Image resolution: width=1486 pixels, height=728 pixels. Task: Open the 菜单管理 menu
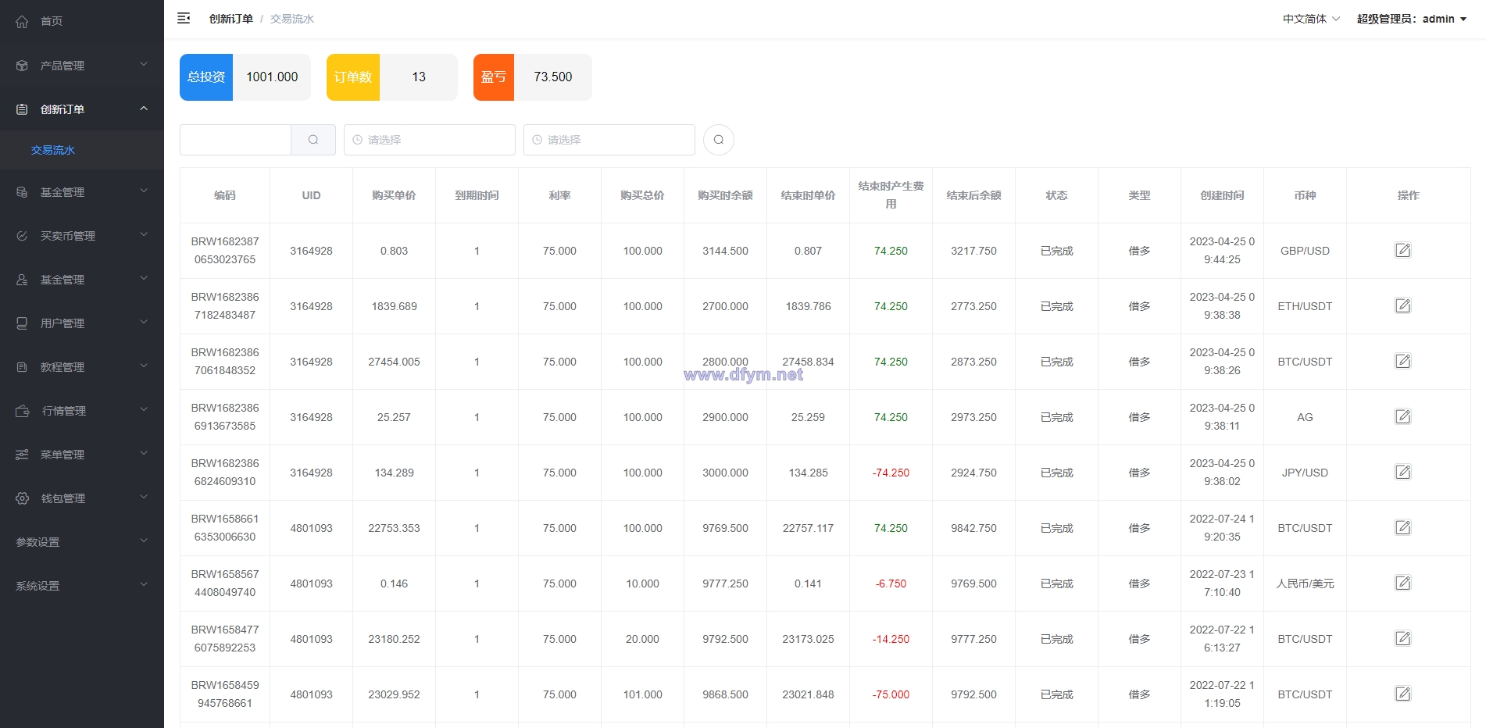tap(82, 455)
